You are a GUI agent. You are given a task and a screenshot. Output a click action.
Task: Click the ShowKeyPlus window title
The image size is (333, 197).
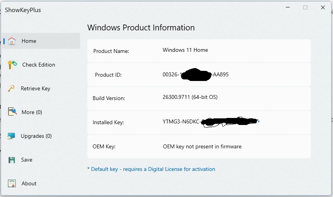tap(23, 10)
